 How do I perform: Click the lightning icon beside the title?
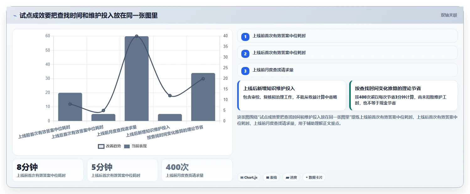click(x=15, y=15)
